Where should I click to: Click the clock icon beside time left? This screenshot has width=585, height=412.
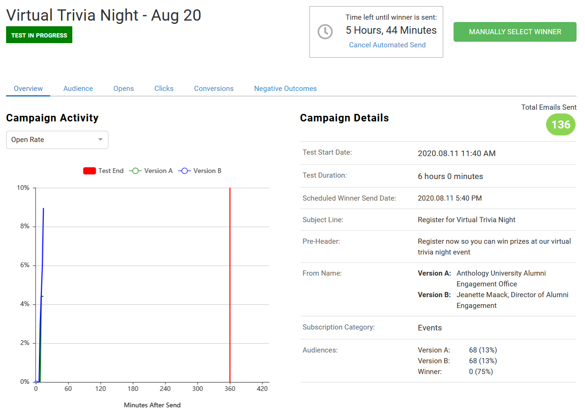click(x=325, y=32)
